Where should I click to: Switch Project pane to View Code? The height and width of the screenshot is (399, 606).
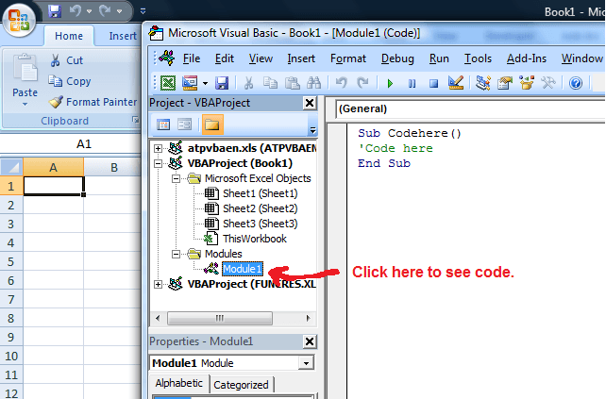tap(163, 124)
